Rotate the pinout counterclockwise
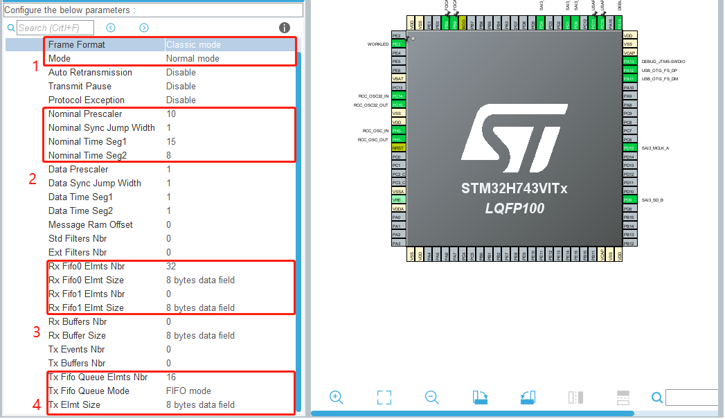This screenshot has width=725, height=419. (528, 398)
